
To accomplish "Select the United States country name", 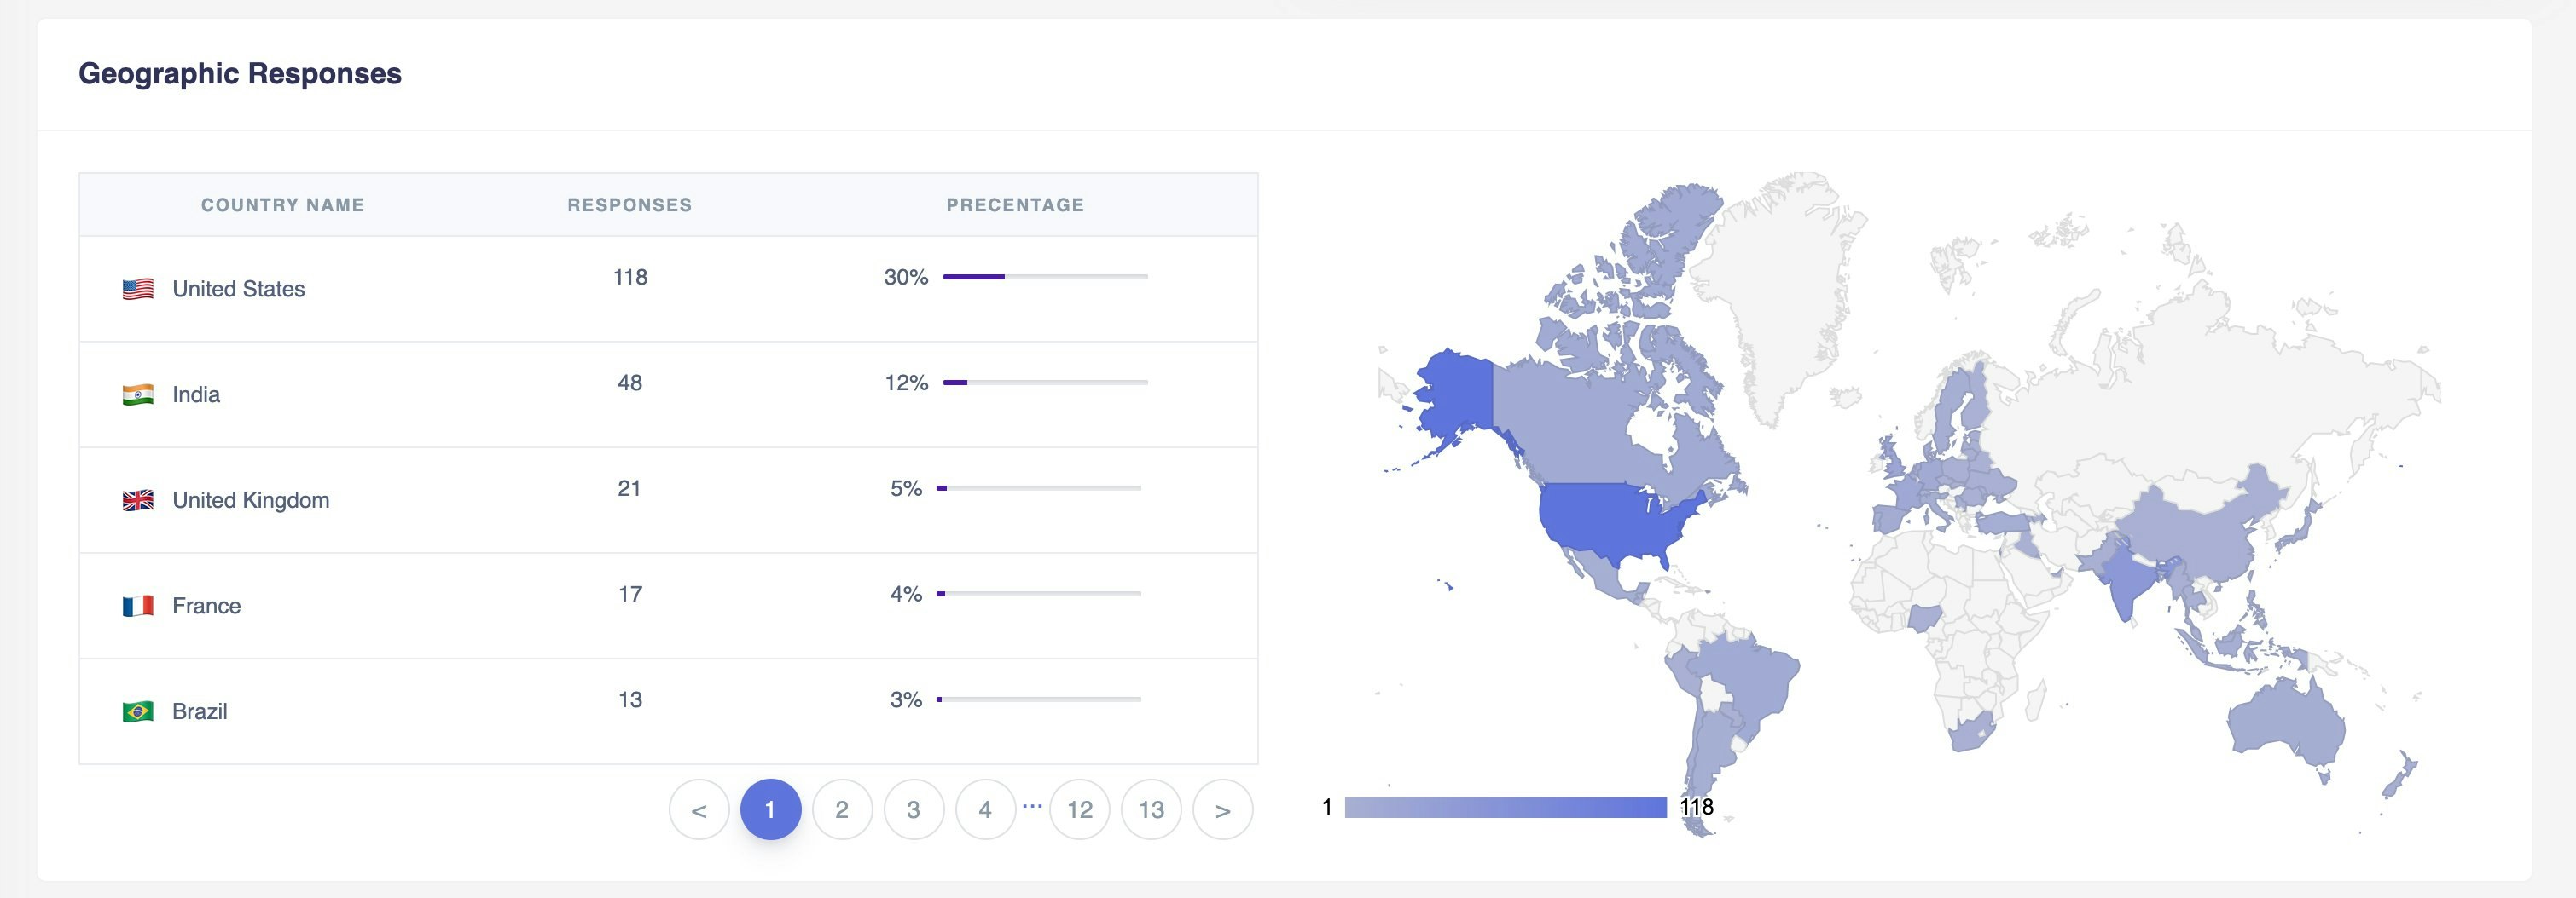I will coord(239,289).
